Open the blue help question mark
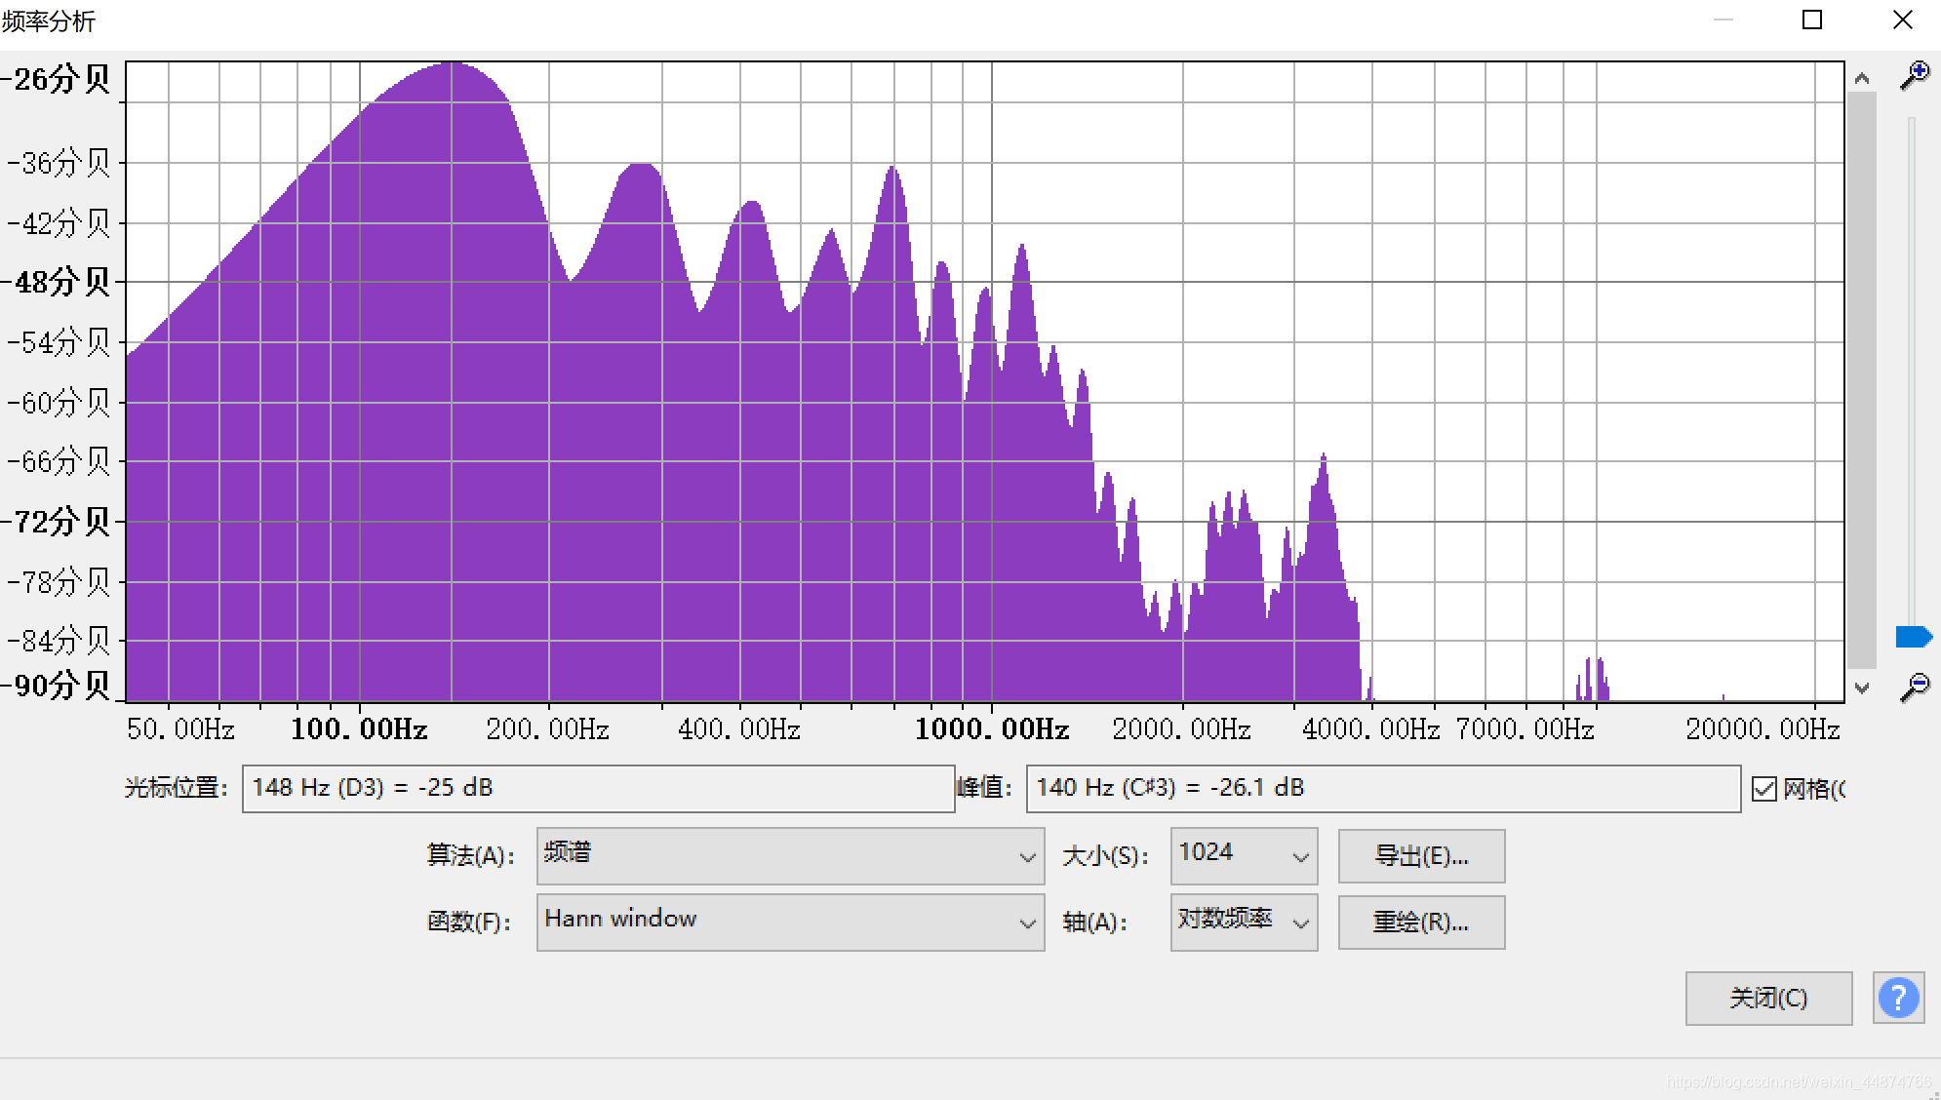This screenshot has width=1941, height=1100. tap(1898, 998)
